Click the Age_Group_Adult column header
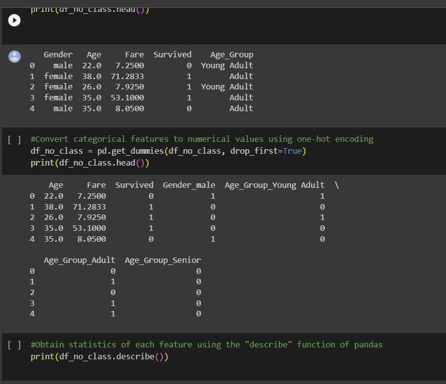Image resolution: width=446 pixels, height=384 pixels. click(x=80, y=260)
